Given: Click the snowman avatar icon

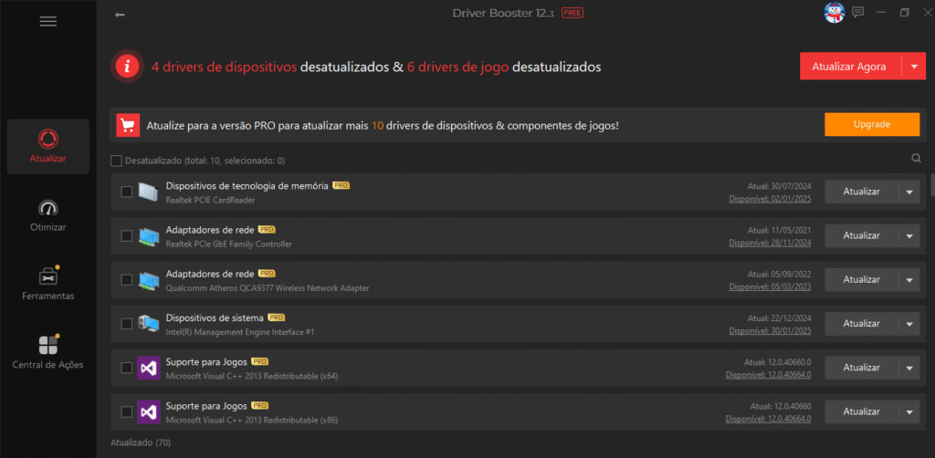Looking at the screenshot, I should (x=835, y=13).
